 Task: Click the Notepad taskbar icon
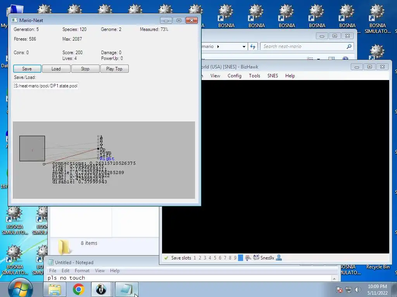(x=127, y=289)
